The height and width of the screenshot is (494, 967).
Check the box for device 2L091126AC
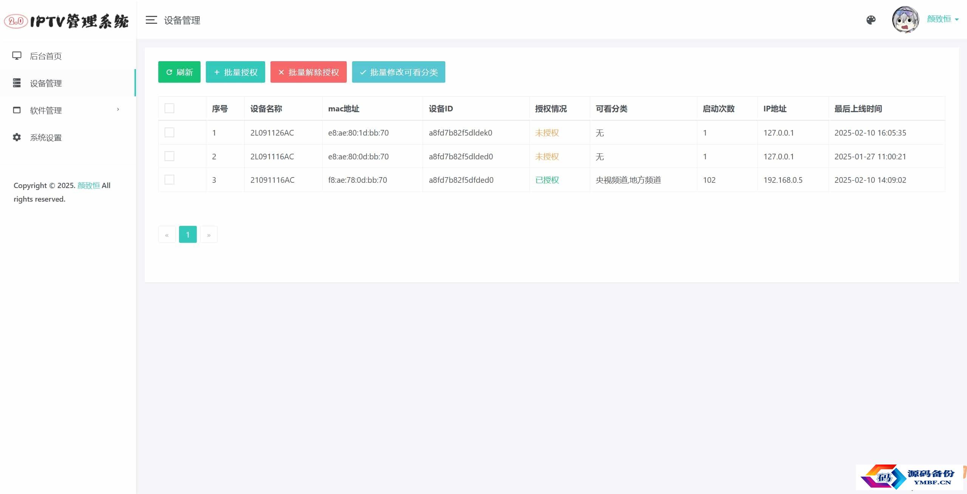point(170,133)
